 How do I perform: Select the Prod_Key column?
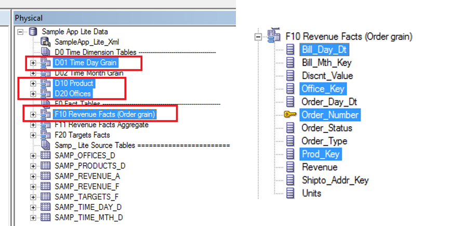[321, 154]
